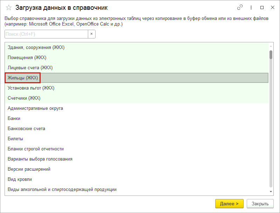Choose Лицевые счета (ЖКХ) entry
This screenshot has height=213, width=280.
[136, 68]
